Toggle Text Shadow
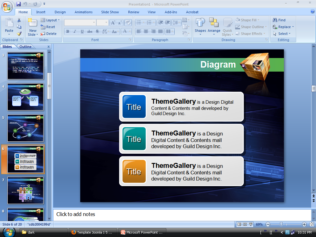The image size is (316, 237). pos(97,31)
